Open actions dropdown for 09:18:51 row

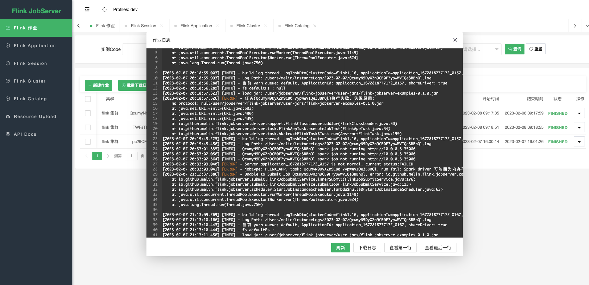tap(579, 127)
